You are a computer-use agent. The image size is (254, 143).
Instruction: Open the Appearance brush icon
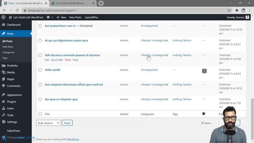click(4, 95)
